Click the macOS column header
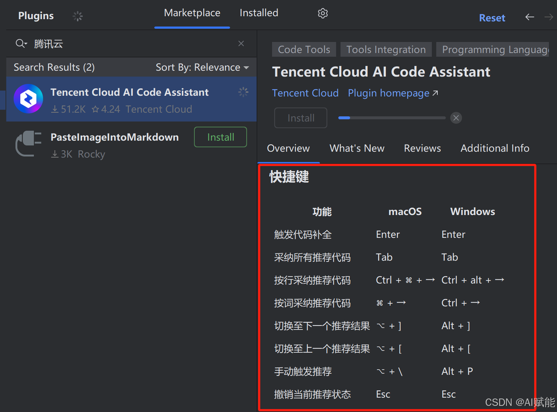Viewport: 557px width, 412px height. click(405, 212)
